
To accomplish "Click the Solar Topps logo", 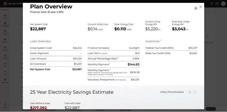I will pyautogui.click(x=12, y=4).
